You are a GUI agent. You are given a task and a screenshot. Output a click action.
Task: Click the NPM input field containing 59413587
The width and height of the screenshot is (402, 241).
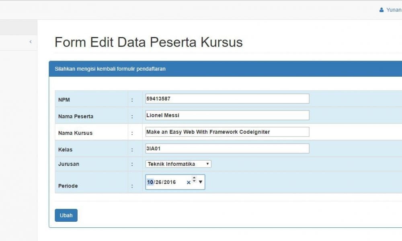[x=227, y=98]
